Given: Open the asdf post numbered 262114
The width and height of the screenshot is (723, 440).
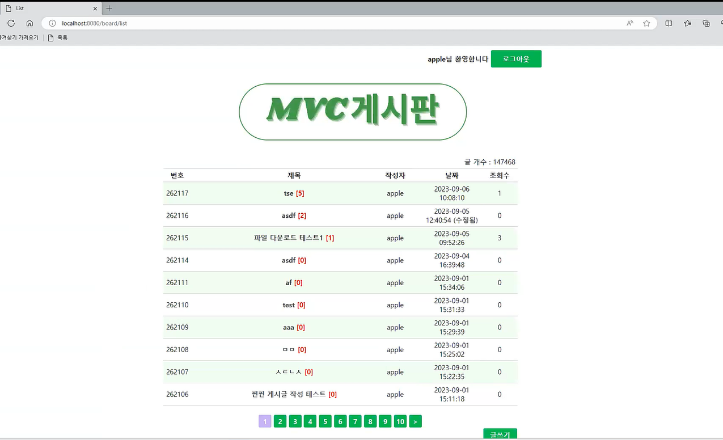Looking at the screenshot, I should click(294, 260).
